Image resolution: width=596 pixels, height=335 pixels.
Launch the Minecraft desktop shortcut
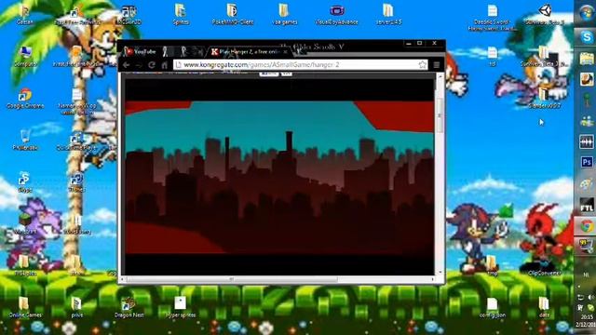25,224
